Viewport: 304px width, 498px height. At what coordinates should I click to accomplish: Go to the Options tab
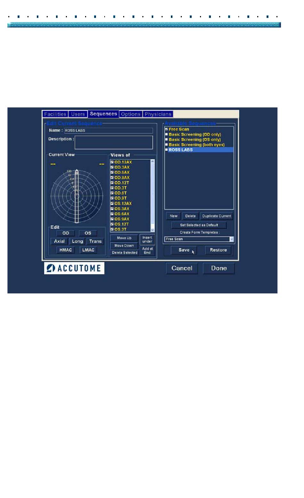tap(131, 114)
